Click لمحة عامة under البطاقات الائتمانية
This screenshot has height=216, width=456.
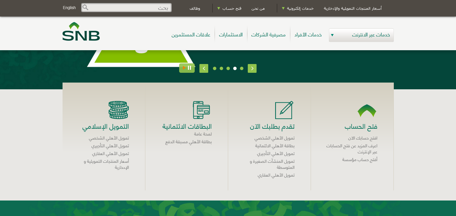[x=203, y=134]
